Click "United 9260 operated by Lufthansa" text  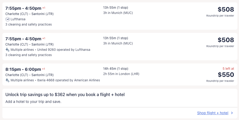click(64, 49)
